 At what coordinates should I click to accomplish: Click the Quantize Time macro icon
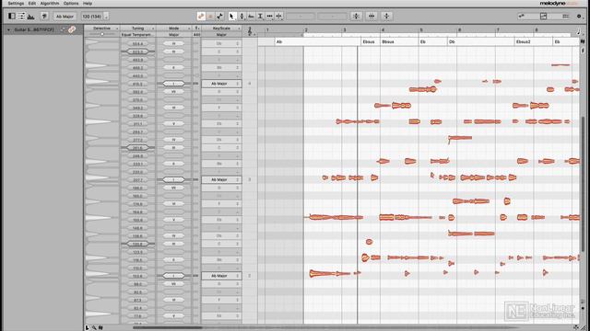pos(372,17)
